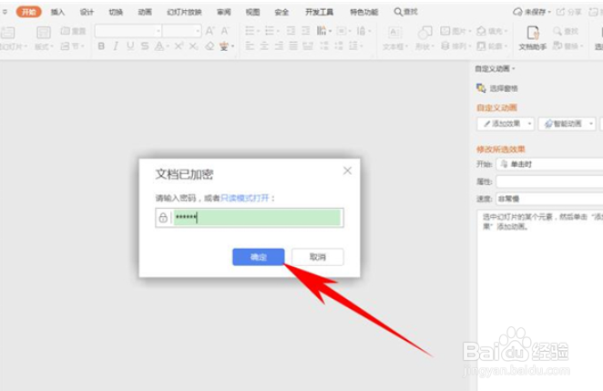This screenshot has width=603, height=391.
Task: Justify text alignment
Action: click(x=293, y=46)
